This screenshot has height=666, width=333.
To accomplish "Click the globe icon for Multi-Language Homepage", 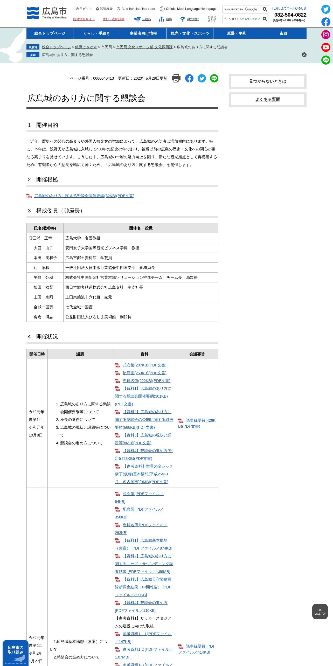I will (162, 9).
